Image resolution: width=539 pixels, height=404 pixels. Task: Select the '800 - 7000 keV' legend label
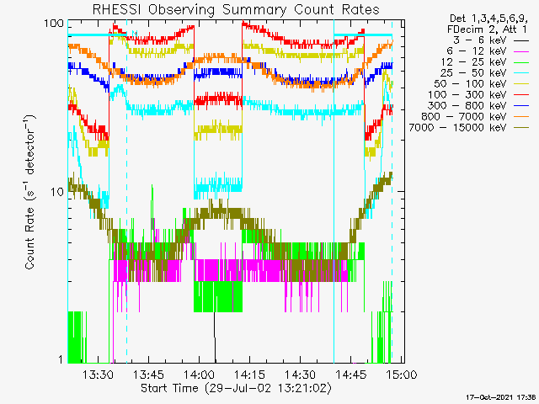click(x=464, y=117)
